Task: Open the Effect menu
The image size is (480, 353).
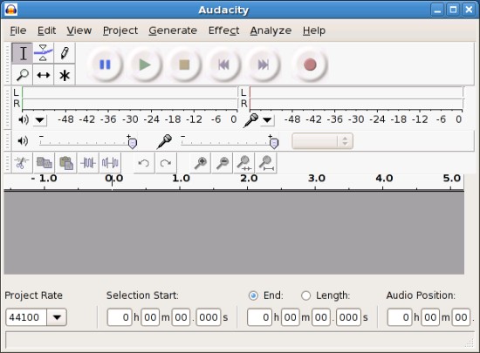Action: tap(223, 31)
